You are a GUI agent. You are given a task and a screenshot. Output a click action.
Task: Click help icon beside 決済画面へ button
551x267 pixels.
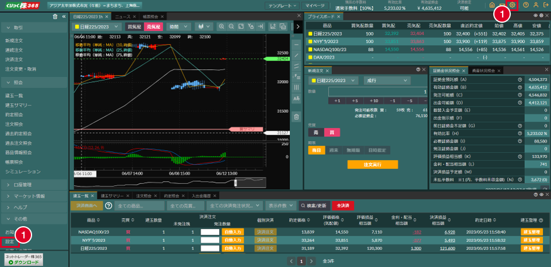(x=108, y=206)
